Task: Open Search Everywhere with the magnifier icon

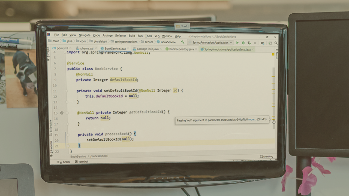Action: point(276,43)
